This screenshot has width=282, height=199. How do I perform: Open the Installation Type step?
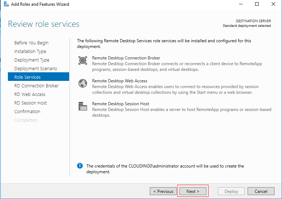30,52
